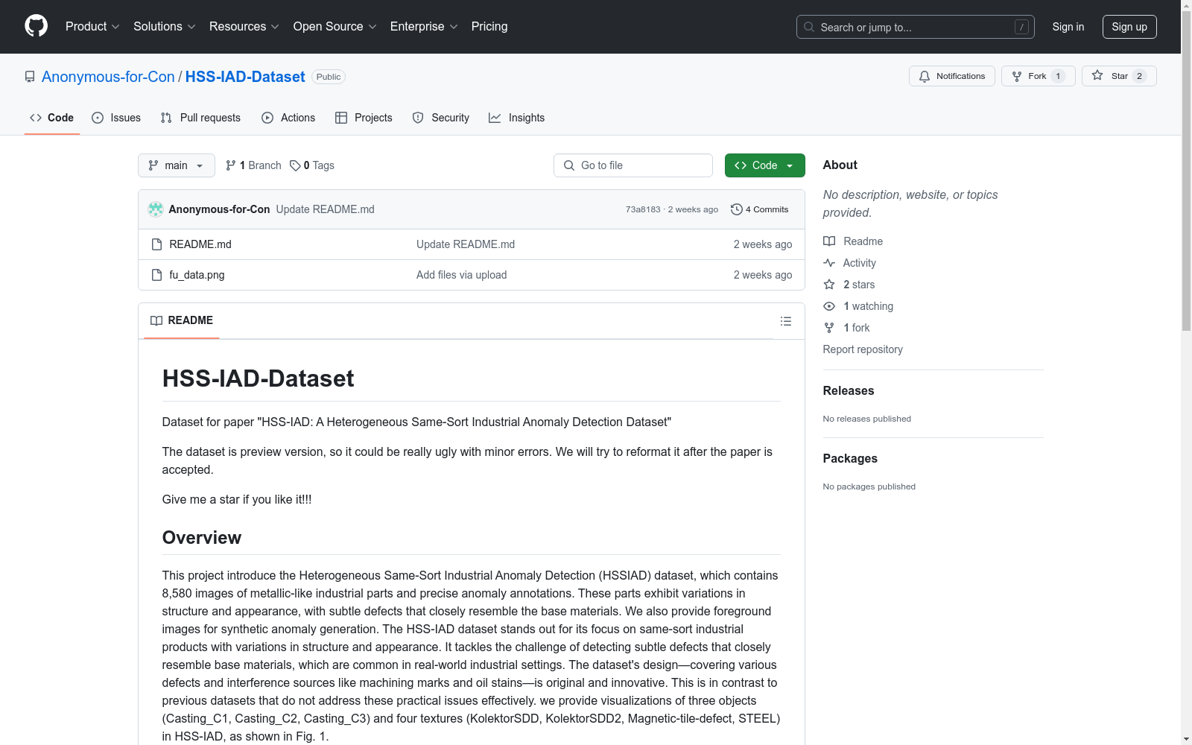
Task: Expand the Enterprise menu
Action: tap(424, 27)
